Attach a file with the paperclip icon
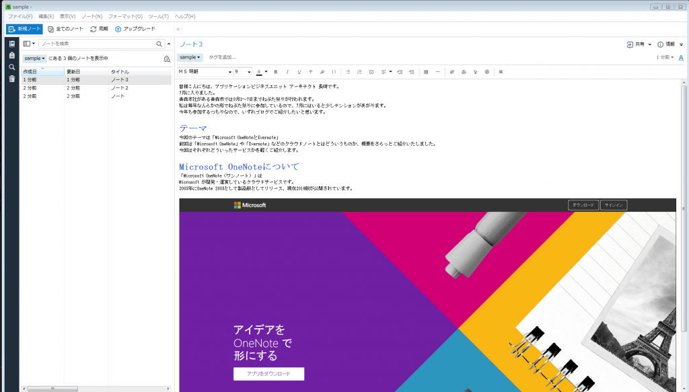This screenshot has width=689, height=392. (452, 71)
